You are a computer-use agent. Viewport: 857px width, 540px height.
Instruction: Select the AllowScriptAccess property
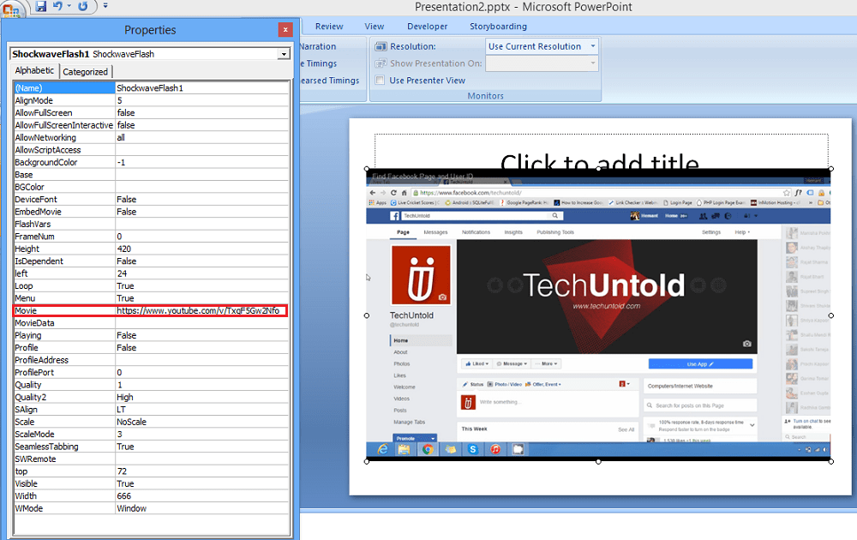point(64,150)
